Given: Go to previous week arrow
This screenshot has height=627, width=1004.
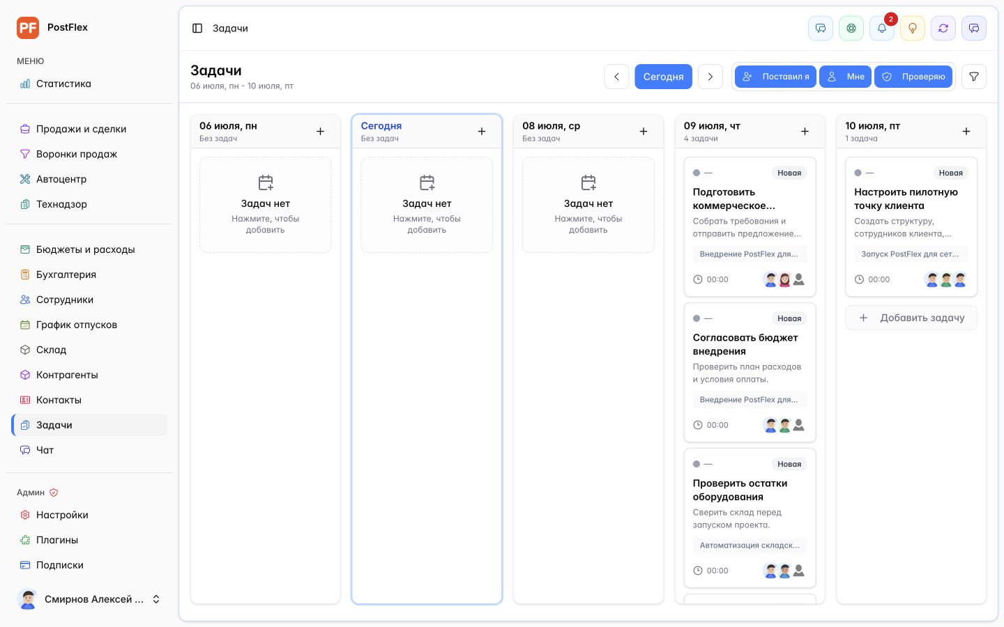Looking at the screenshot, I should [x=616, y=77].
